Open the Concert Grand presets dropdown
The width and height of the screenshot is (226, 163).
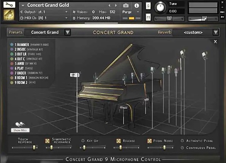point(68,32)
